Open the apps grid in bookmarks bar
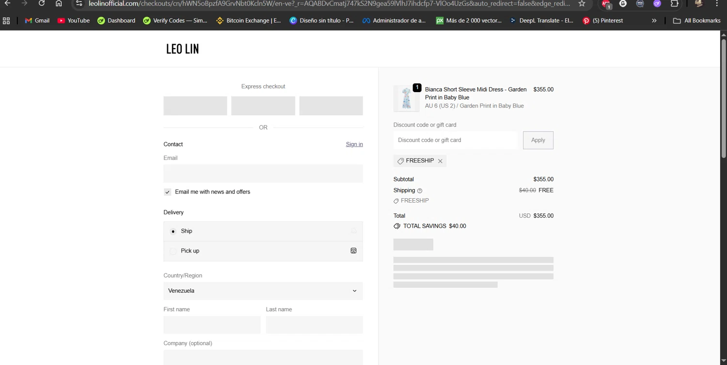 pyautogui.click(x=6, y=21)
